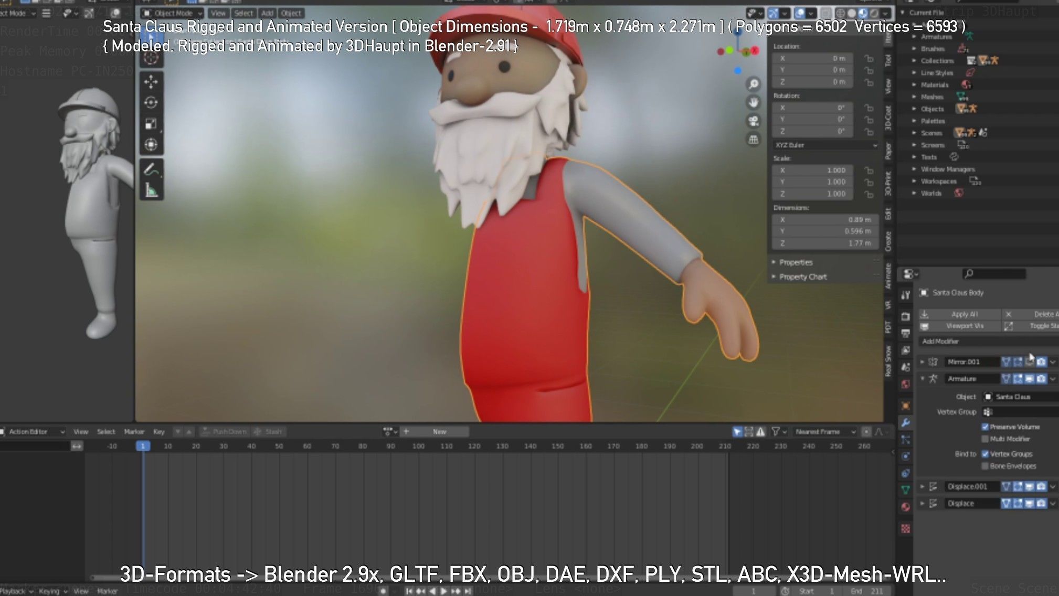
Task: Expand the Mirror.001 modifier panel
Action: click(x=922, y=362)
